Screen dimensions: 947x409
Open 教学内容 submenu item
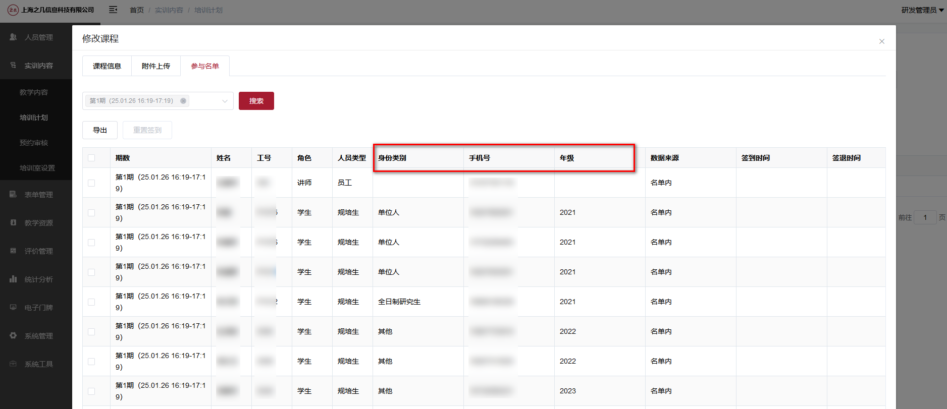(34, 92)
